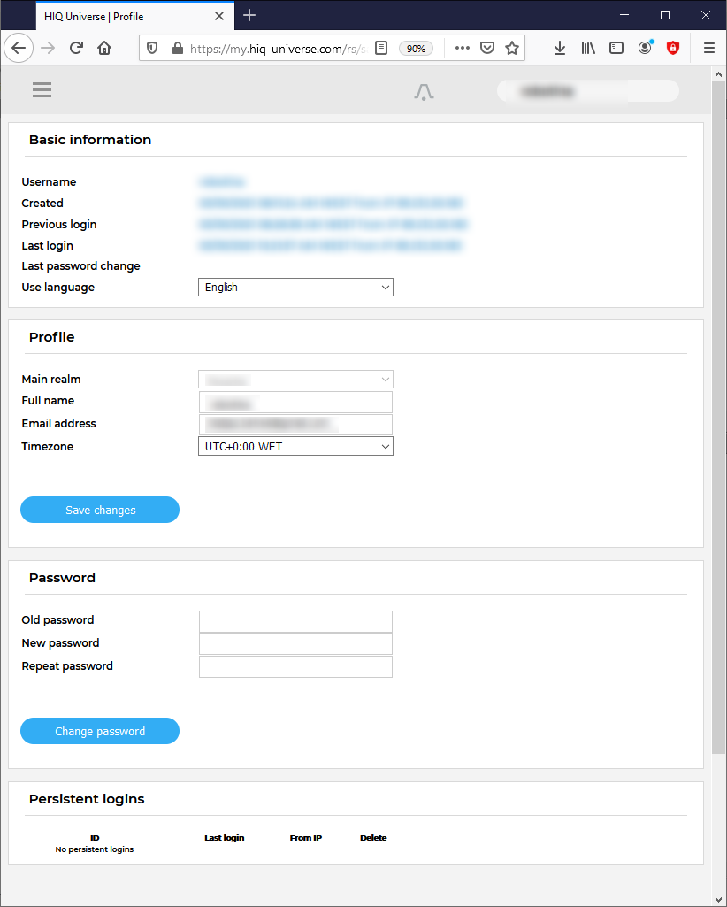Go to the browser home page icon
Viewport: 727px width, 907px height.
[x=104, y=49]
